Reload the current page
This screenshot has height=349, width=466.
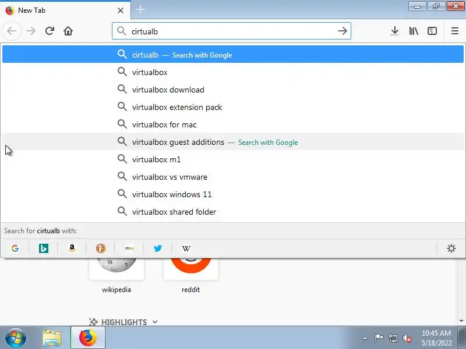50,31
